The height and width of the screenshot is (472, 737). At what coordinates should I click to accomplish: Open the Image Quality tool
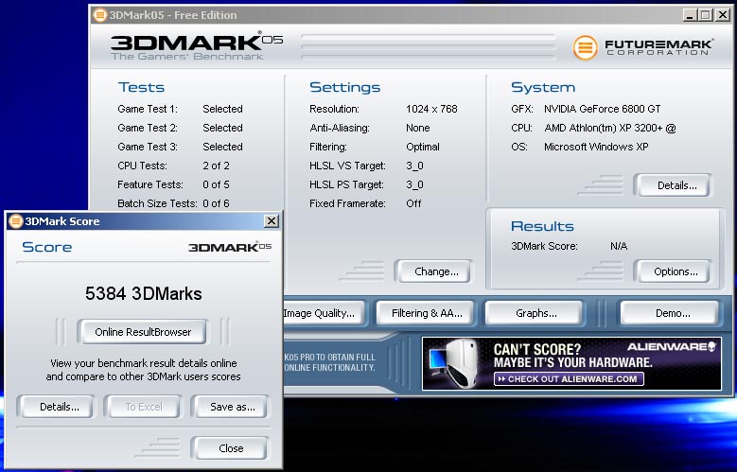point(318,313)
